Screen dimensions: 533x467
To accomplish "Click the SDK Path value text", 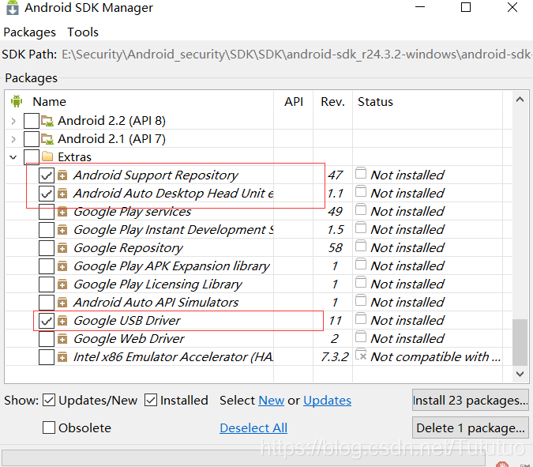I will [296, 55].
